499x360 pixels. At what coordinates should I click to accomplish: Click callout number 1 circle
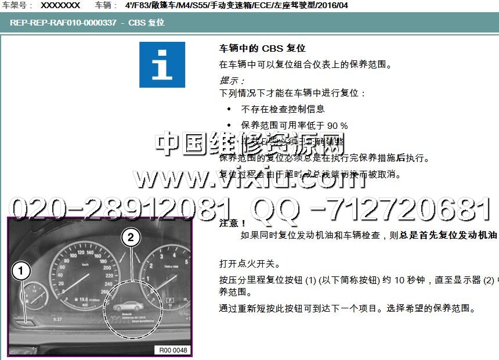(20, 271)
